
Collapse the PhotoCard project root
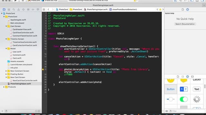(x=2, y=13)
